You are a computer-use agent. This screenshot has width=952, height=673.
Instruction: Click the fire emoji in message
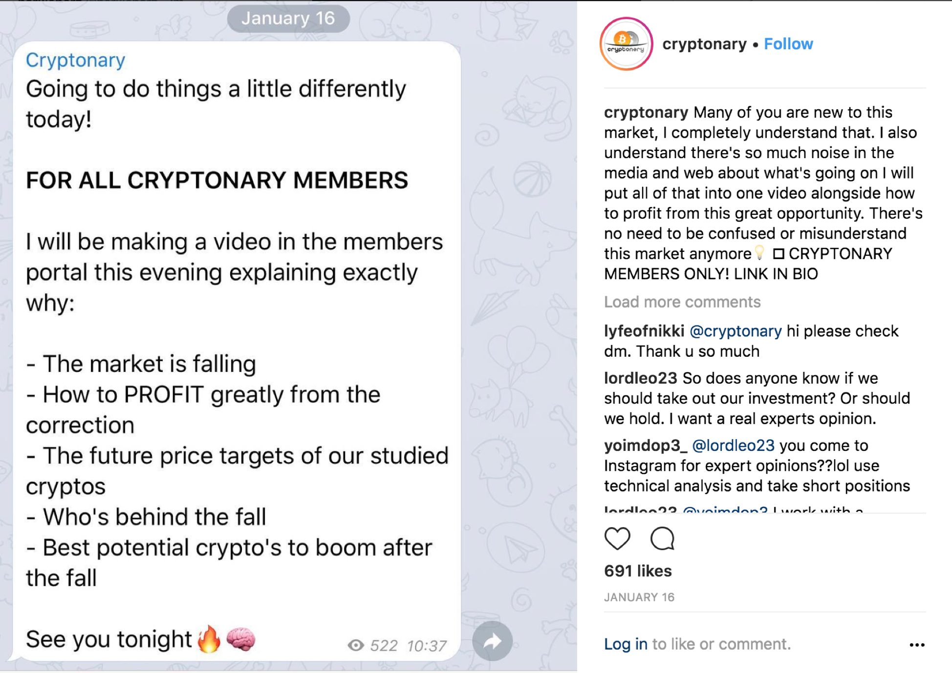click(x=209, y=639)
